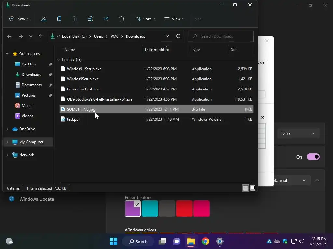Open Google Chrome from the taskbar
The height and width of the screenshot is (249, 333).
(206, 241)
